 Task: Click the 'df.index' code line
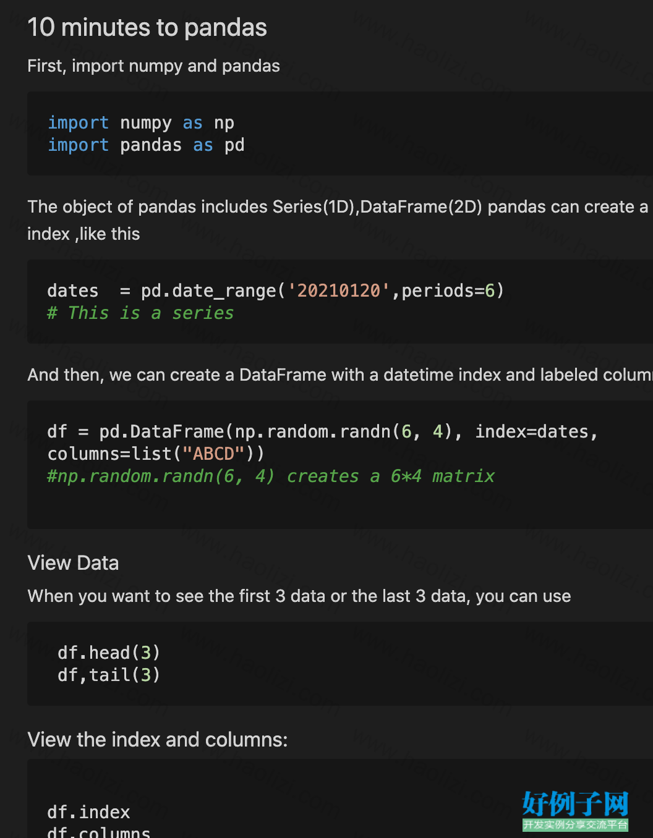88,813
